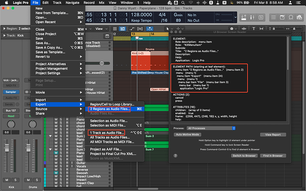Toggle the Catch Playhead icon

[150, 29]
